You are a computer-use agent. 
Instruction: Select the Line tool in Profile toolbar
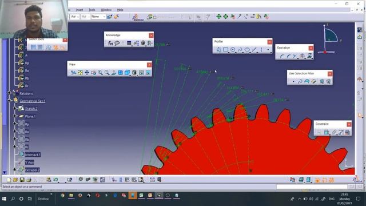tap(254, 50)
